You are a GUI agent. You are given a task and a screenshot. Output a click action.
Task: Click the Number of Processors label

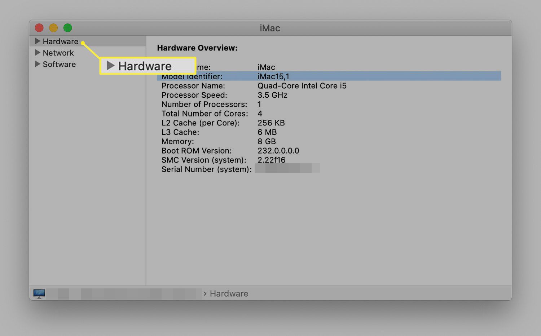point(204,105)
